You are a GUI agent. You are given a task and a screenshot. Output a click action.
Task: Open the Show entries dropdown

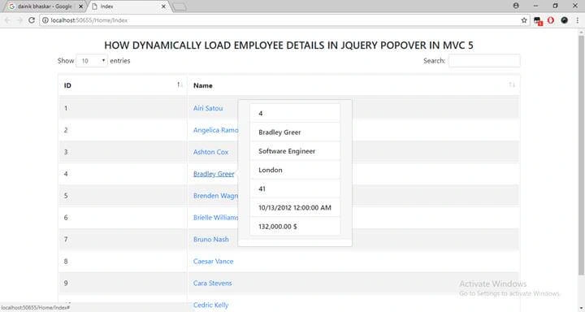[92, 61]
